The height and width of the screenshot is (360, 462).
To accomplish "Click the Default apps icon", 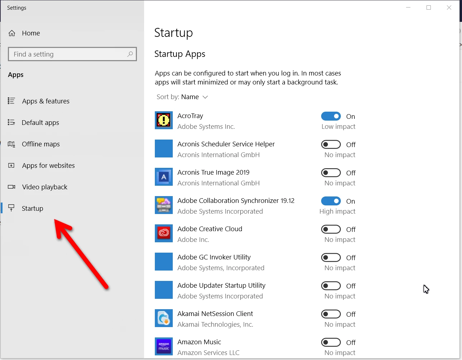I will coord(11,122).
